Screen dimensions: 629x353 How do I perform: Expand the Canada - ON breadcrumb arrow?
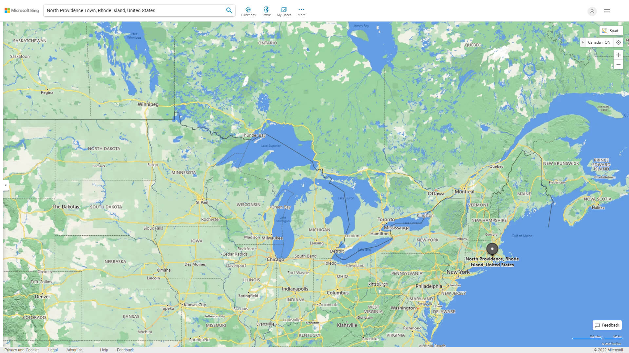pyautogui.click(x=583, y=42)
